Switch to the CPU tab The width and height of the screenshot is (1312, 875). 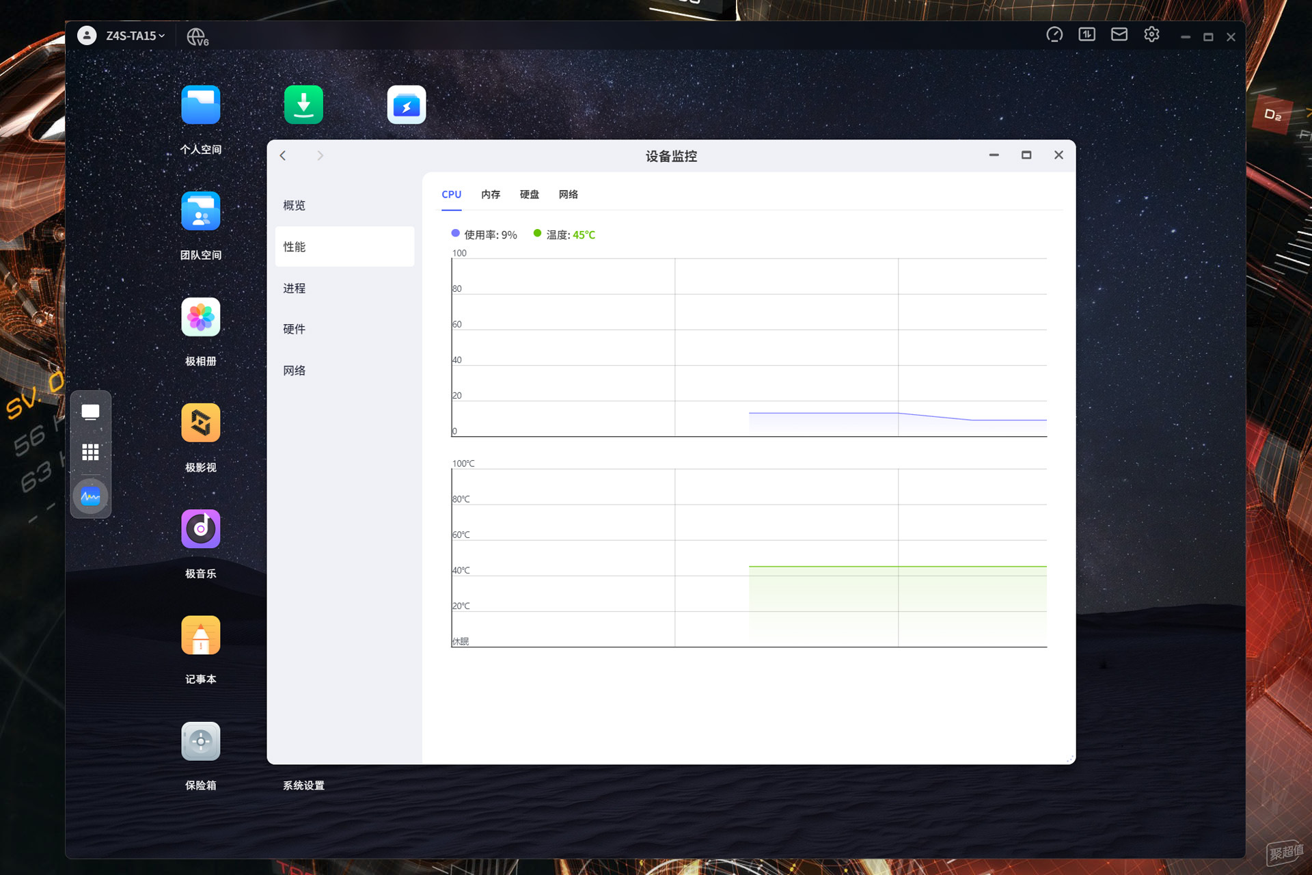coord(451,195)
